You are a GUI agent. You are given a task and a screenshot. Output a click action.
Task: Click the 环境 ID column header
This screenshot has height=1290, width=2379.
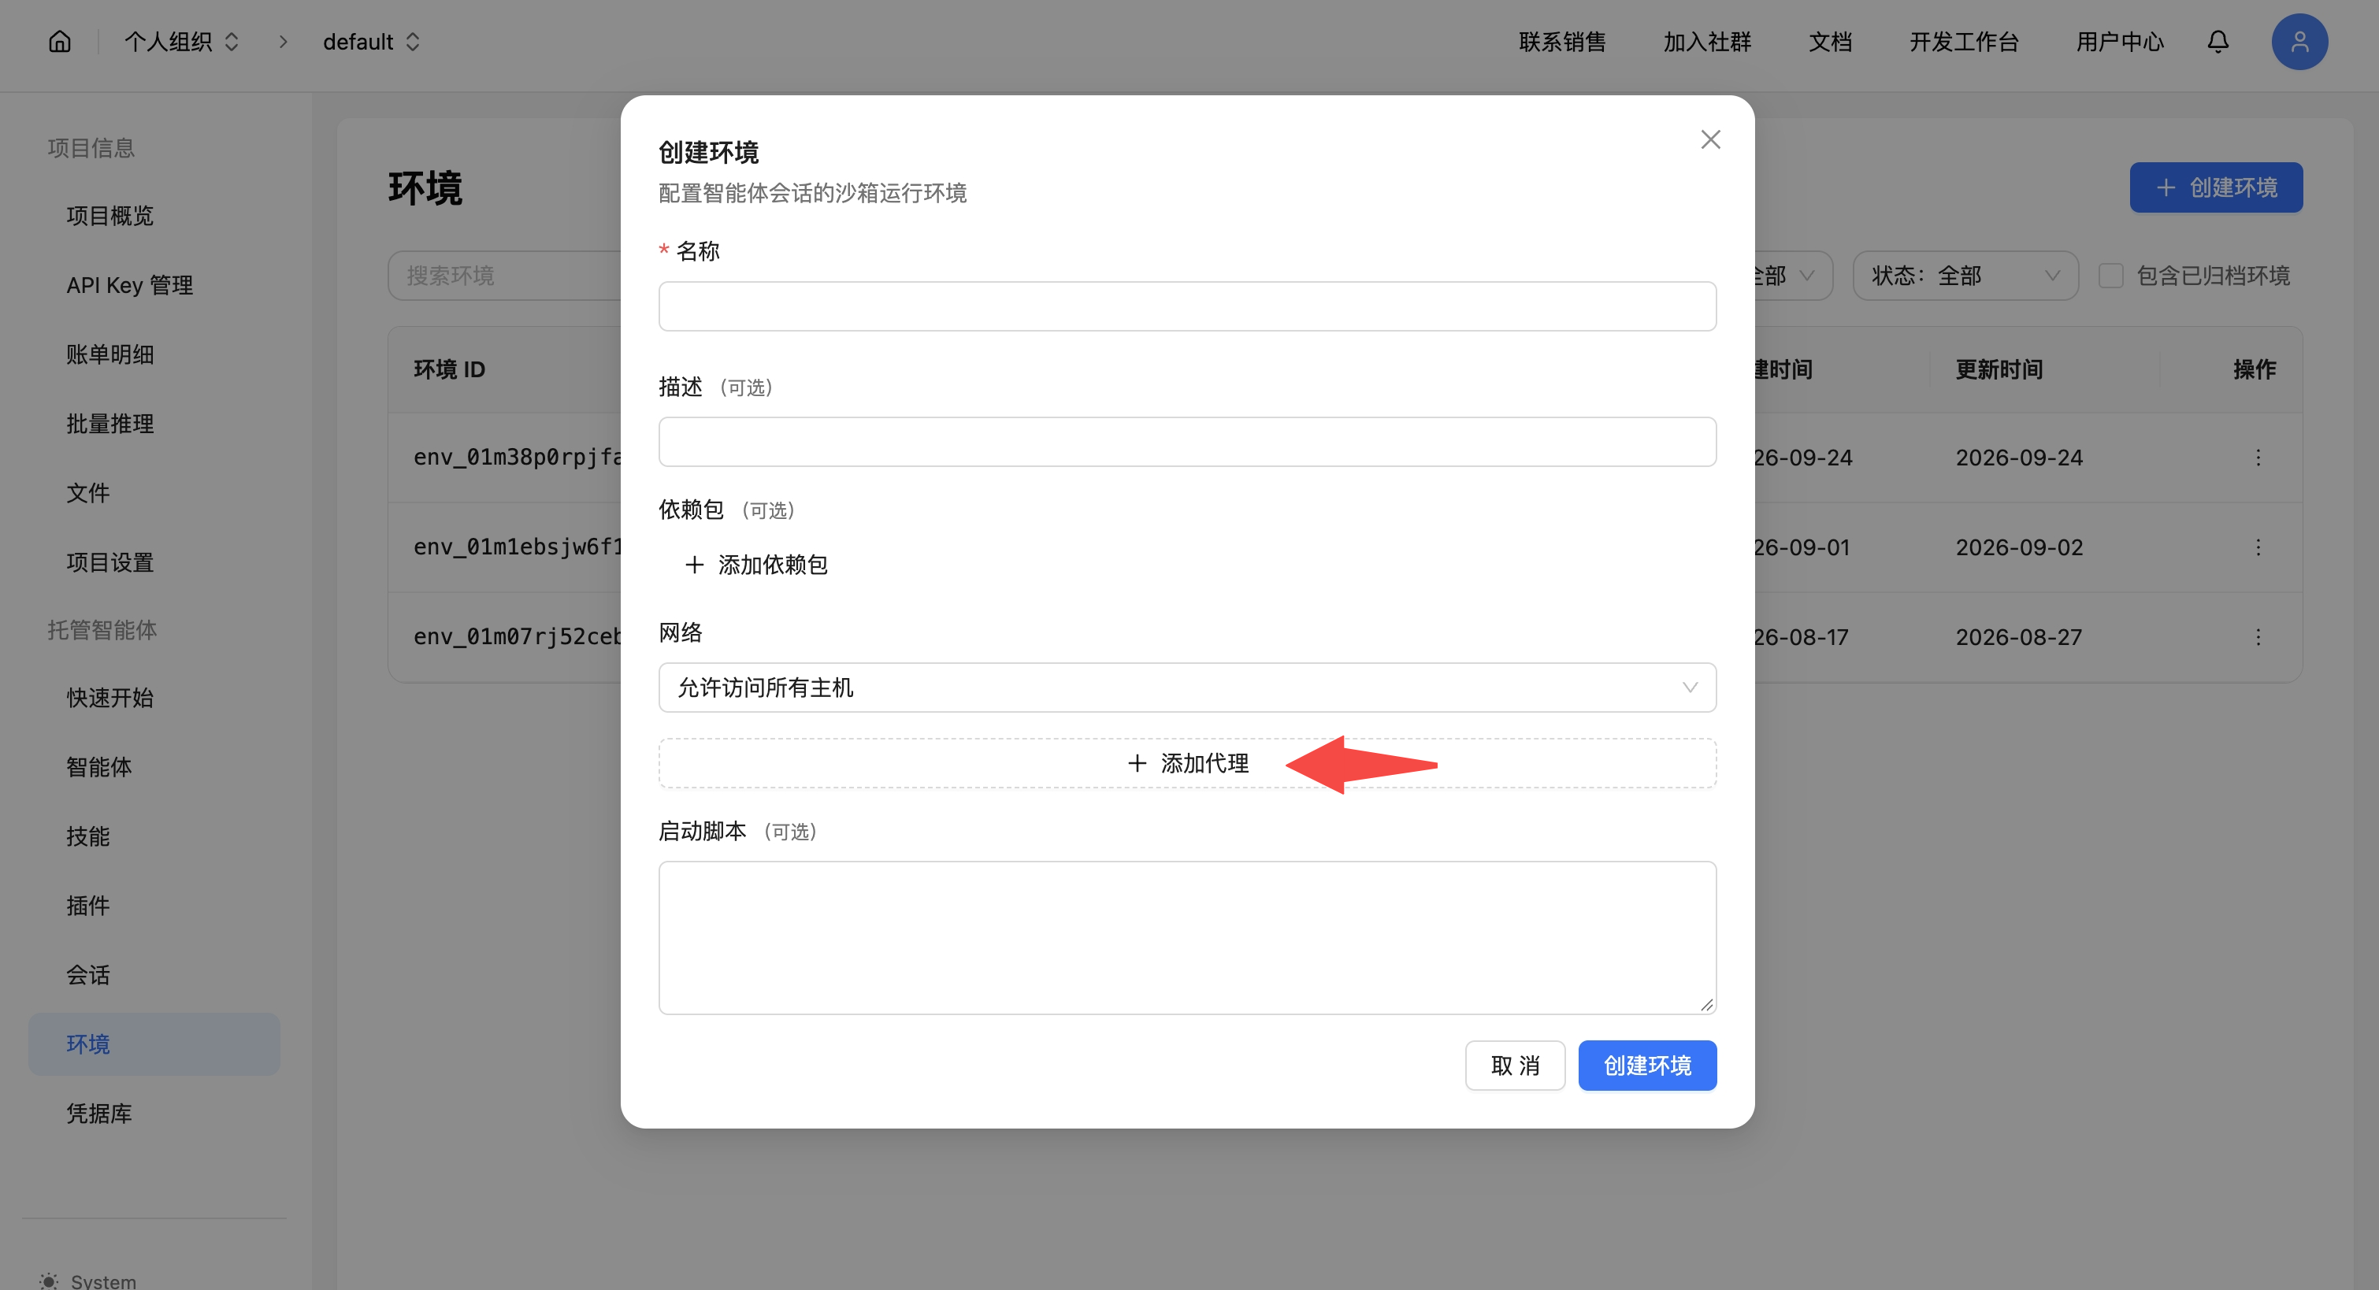tap(449, 370)
